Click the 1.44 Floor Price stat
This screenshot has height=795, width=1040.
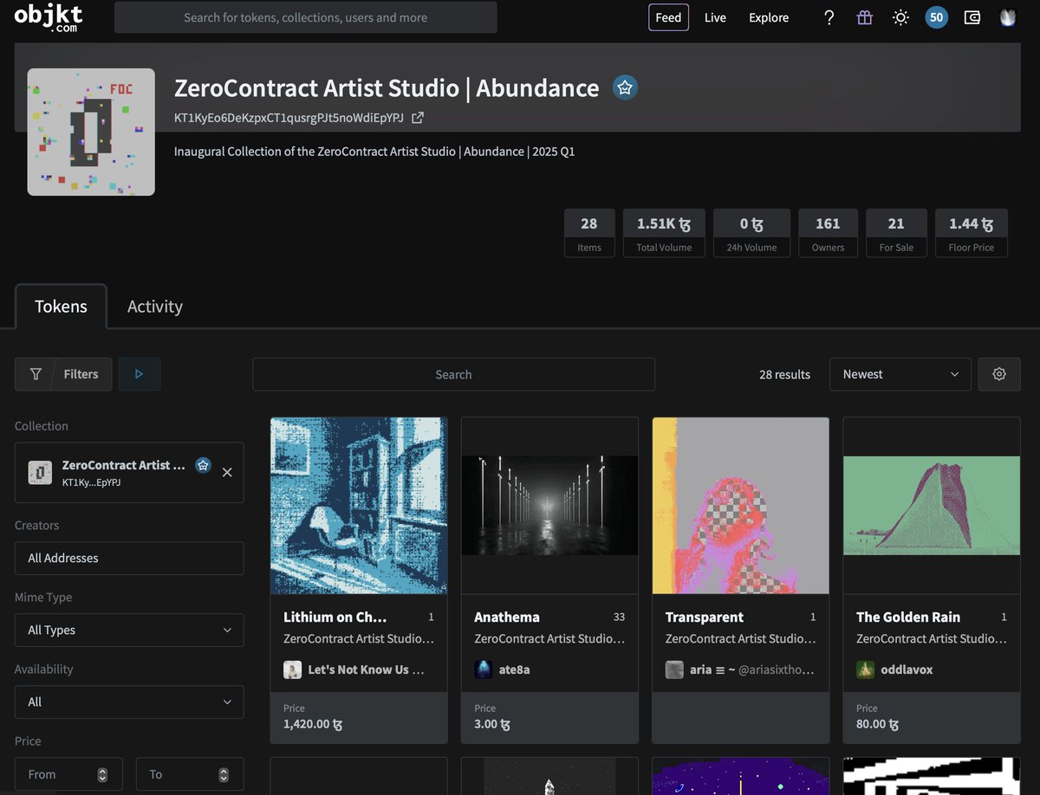coord(972,233)
